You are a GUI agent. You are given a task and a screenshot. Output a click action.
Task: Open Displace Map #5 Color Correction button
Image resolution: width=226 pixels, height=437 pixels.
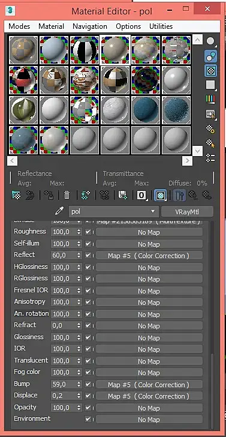149,396
